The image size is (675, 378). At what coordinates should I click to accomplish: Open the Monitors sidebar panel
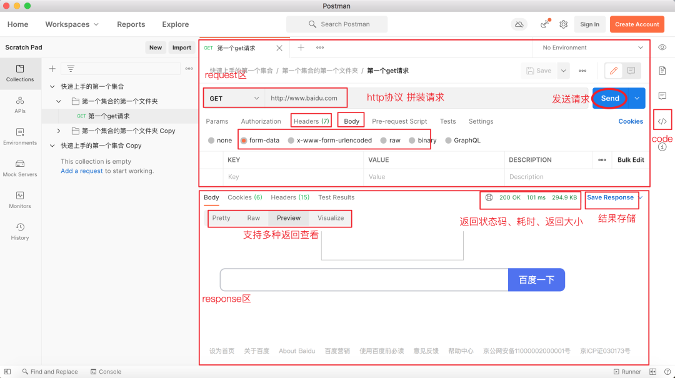pyautogui.click(x=20, y=200)
